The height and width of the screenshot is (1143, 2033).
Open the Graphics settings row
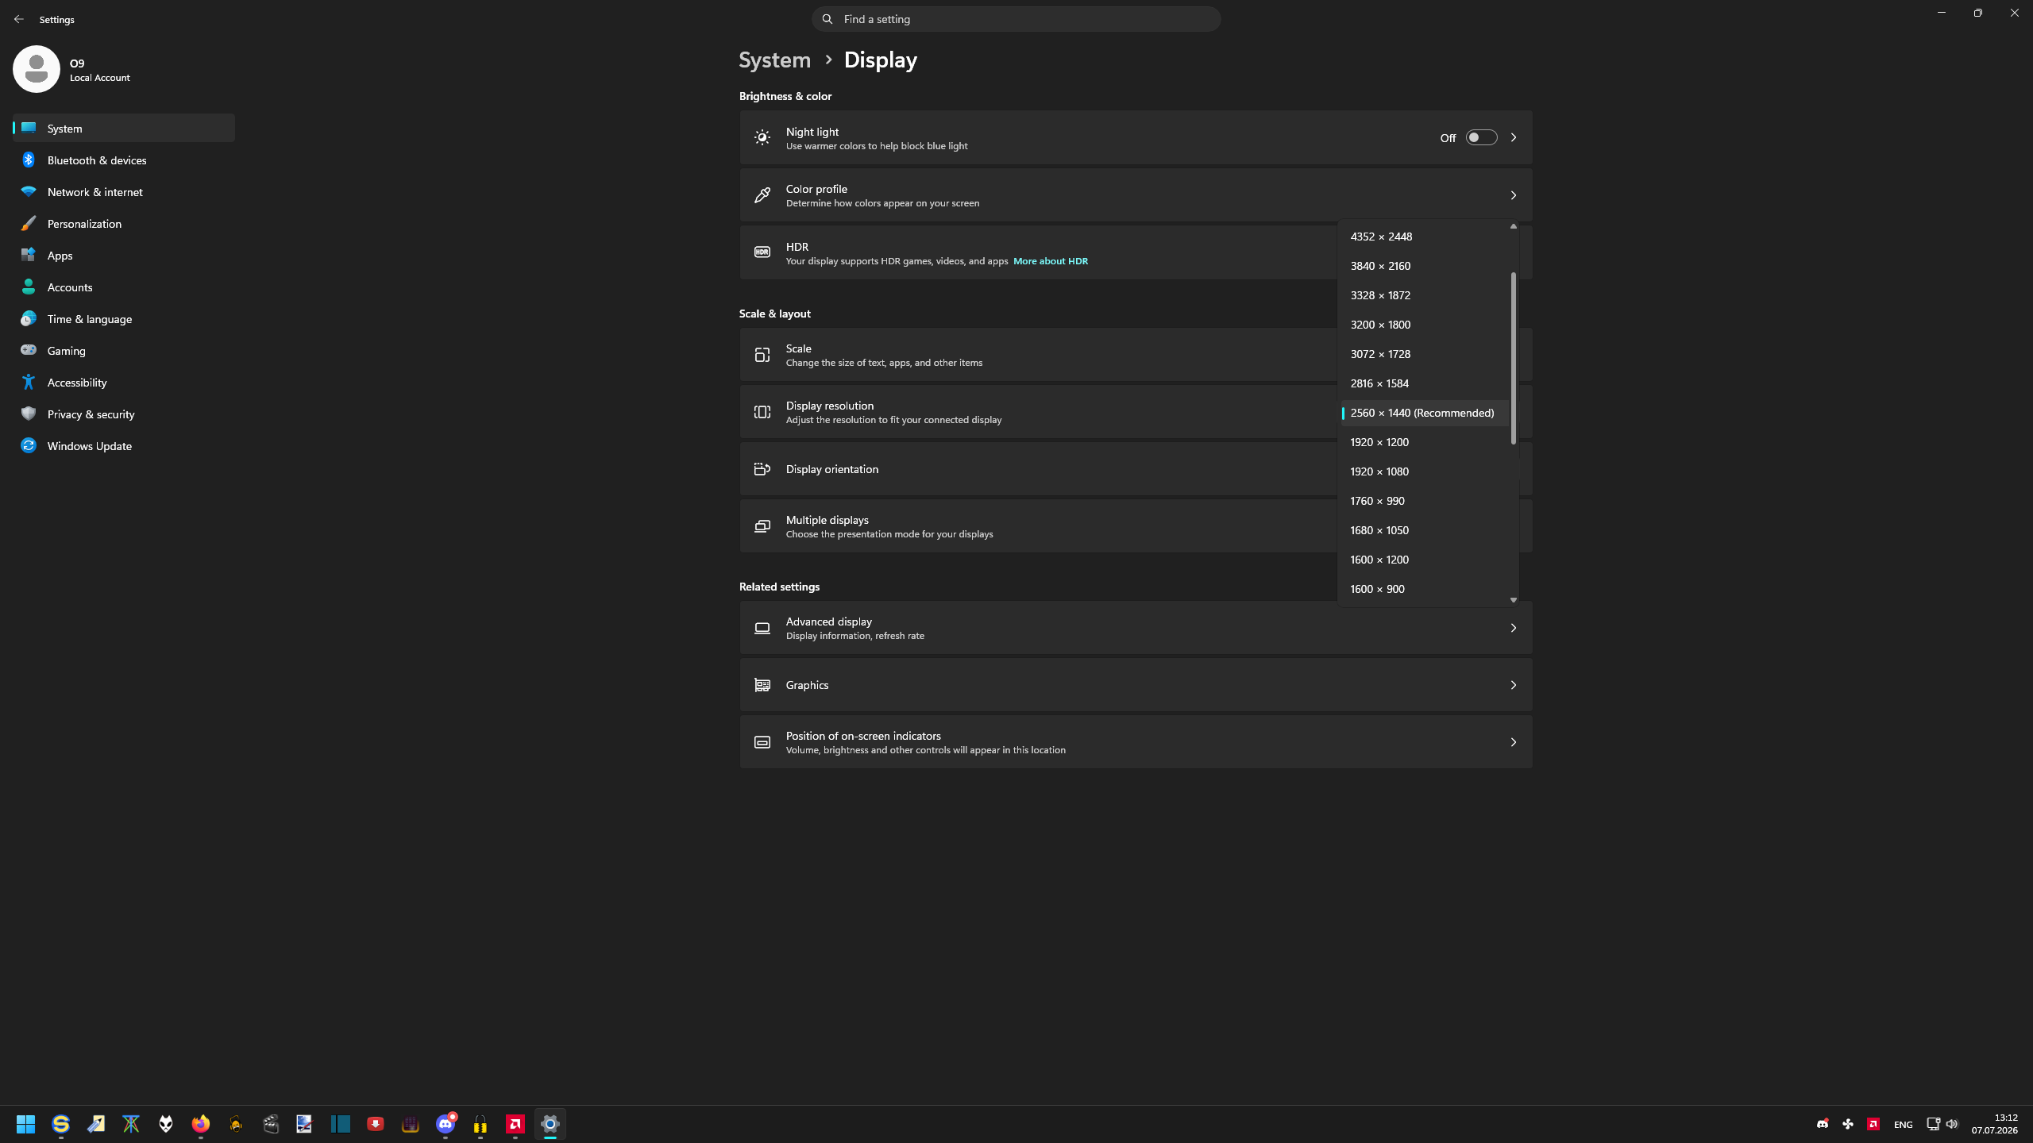click(1136, 685)
